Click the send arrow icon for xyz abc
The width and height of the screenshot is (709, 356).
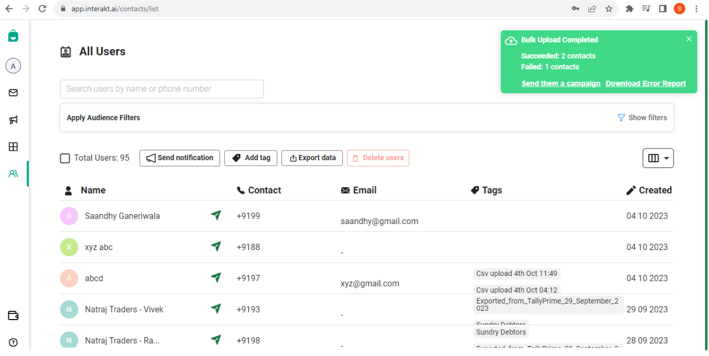point(216,246)
